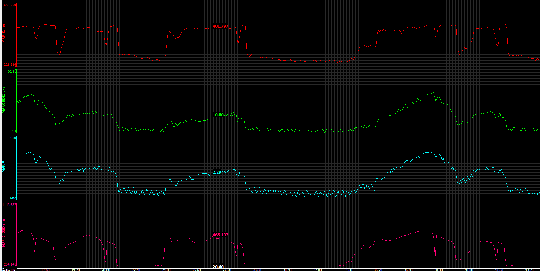The width and height of the screenshot is (540, 271).
Task: Click the MAF.OBDII, g/s channel label
Action: 4,100
